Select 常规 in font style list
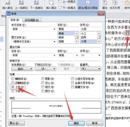The height and width of the screenshot is (127, 130). pos(66,34)
